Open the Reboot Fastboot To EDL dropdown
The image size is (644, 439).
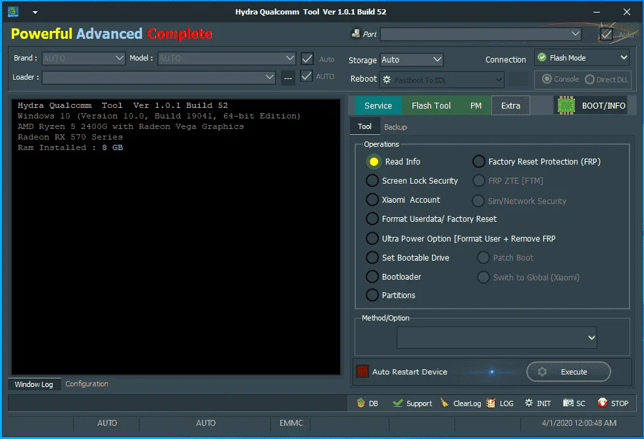pos(441,80)
